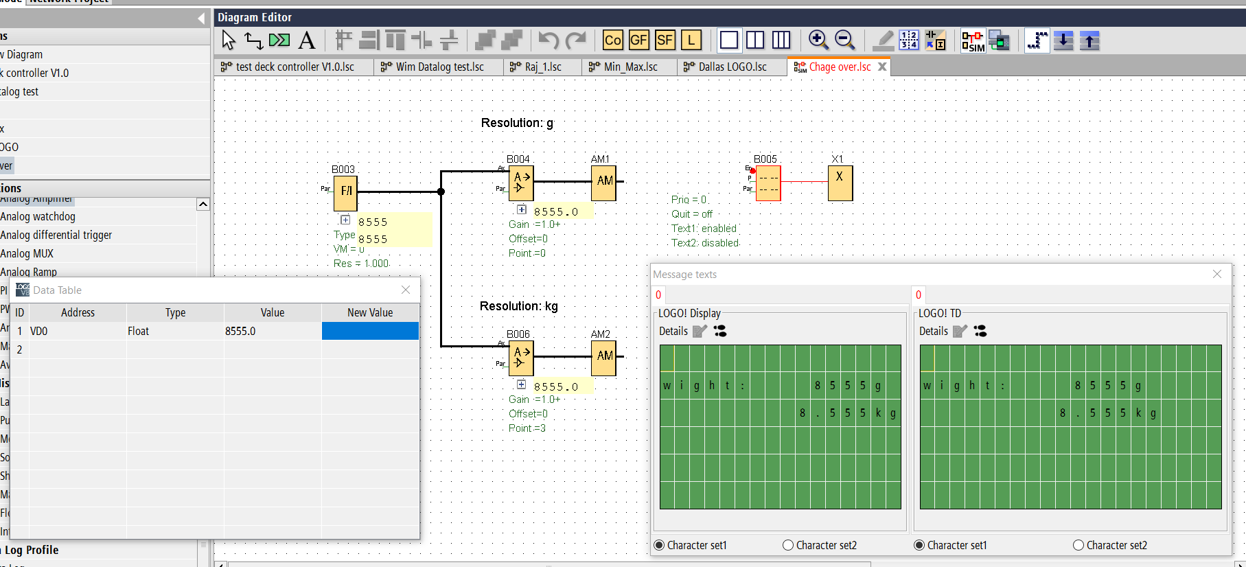The height and width of the screenshot is (567, 1246).
Task: Switch to the Min_Max.lsc tab
Action: tap(630, 67)
